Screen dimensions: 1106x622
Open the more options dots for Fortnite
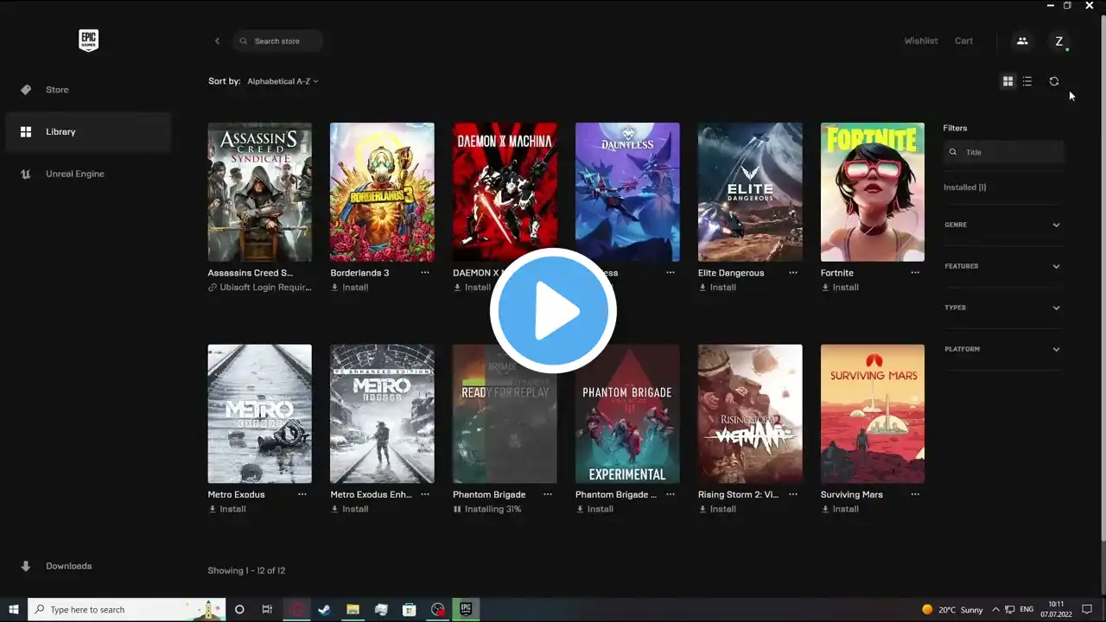tap(915, 272)
